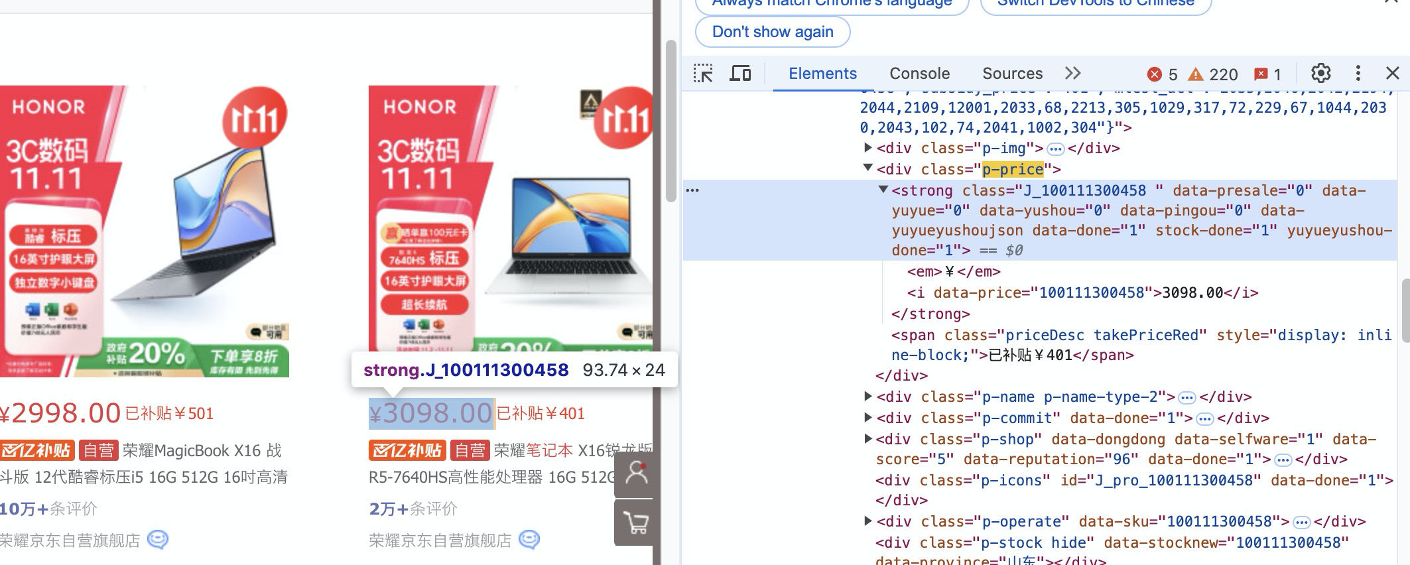Image resolution: width=1410 pixels, height=565 pixels.
Task: Click the ellipsis in p-operate node
Action: (1302, 522)
